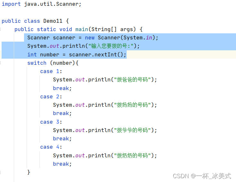This screenshot has height=182, width=236.
Task: Click the string "拨妈妈的号码"
Action: (132, 105)
